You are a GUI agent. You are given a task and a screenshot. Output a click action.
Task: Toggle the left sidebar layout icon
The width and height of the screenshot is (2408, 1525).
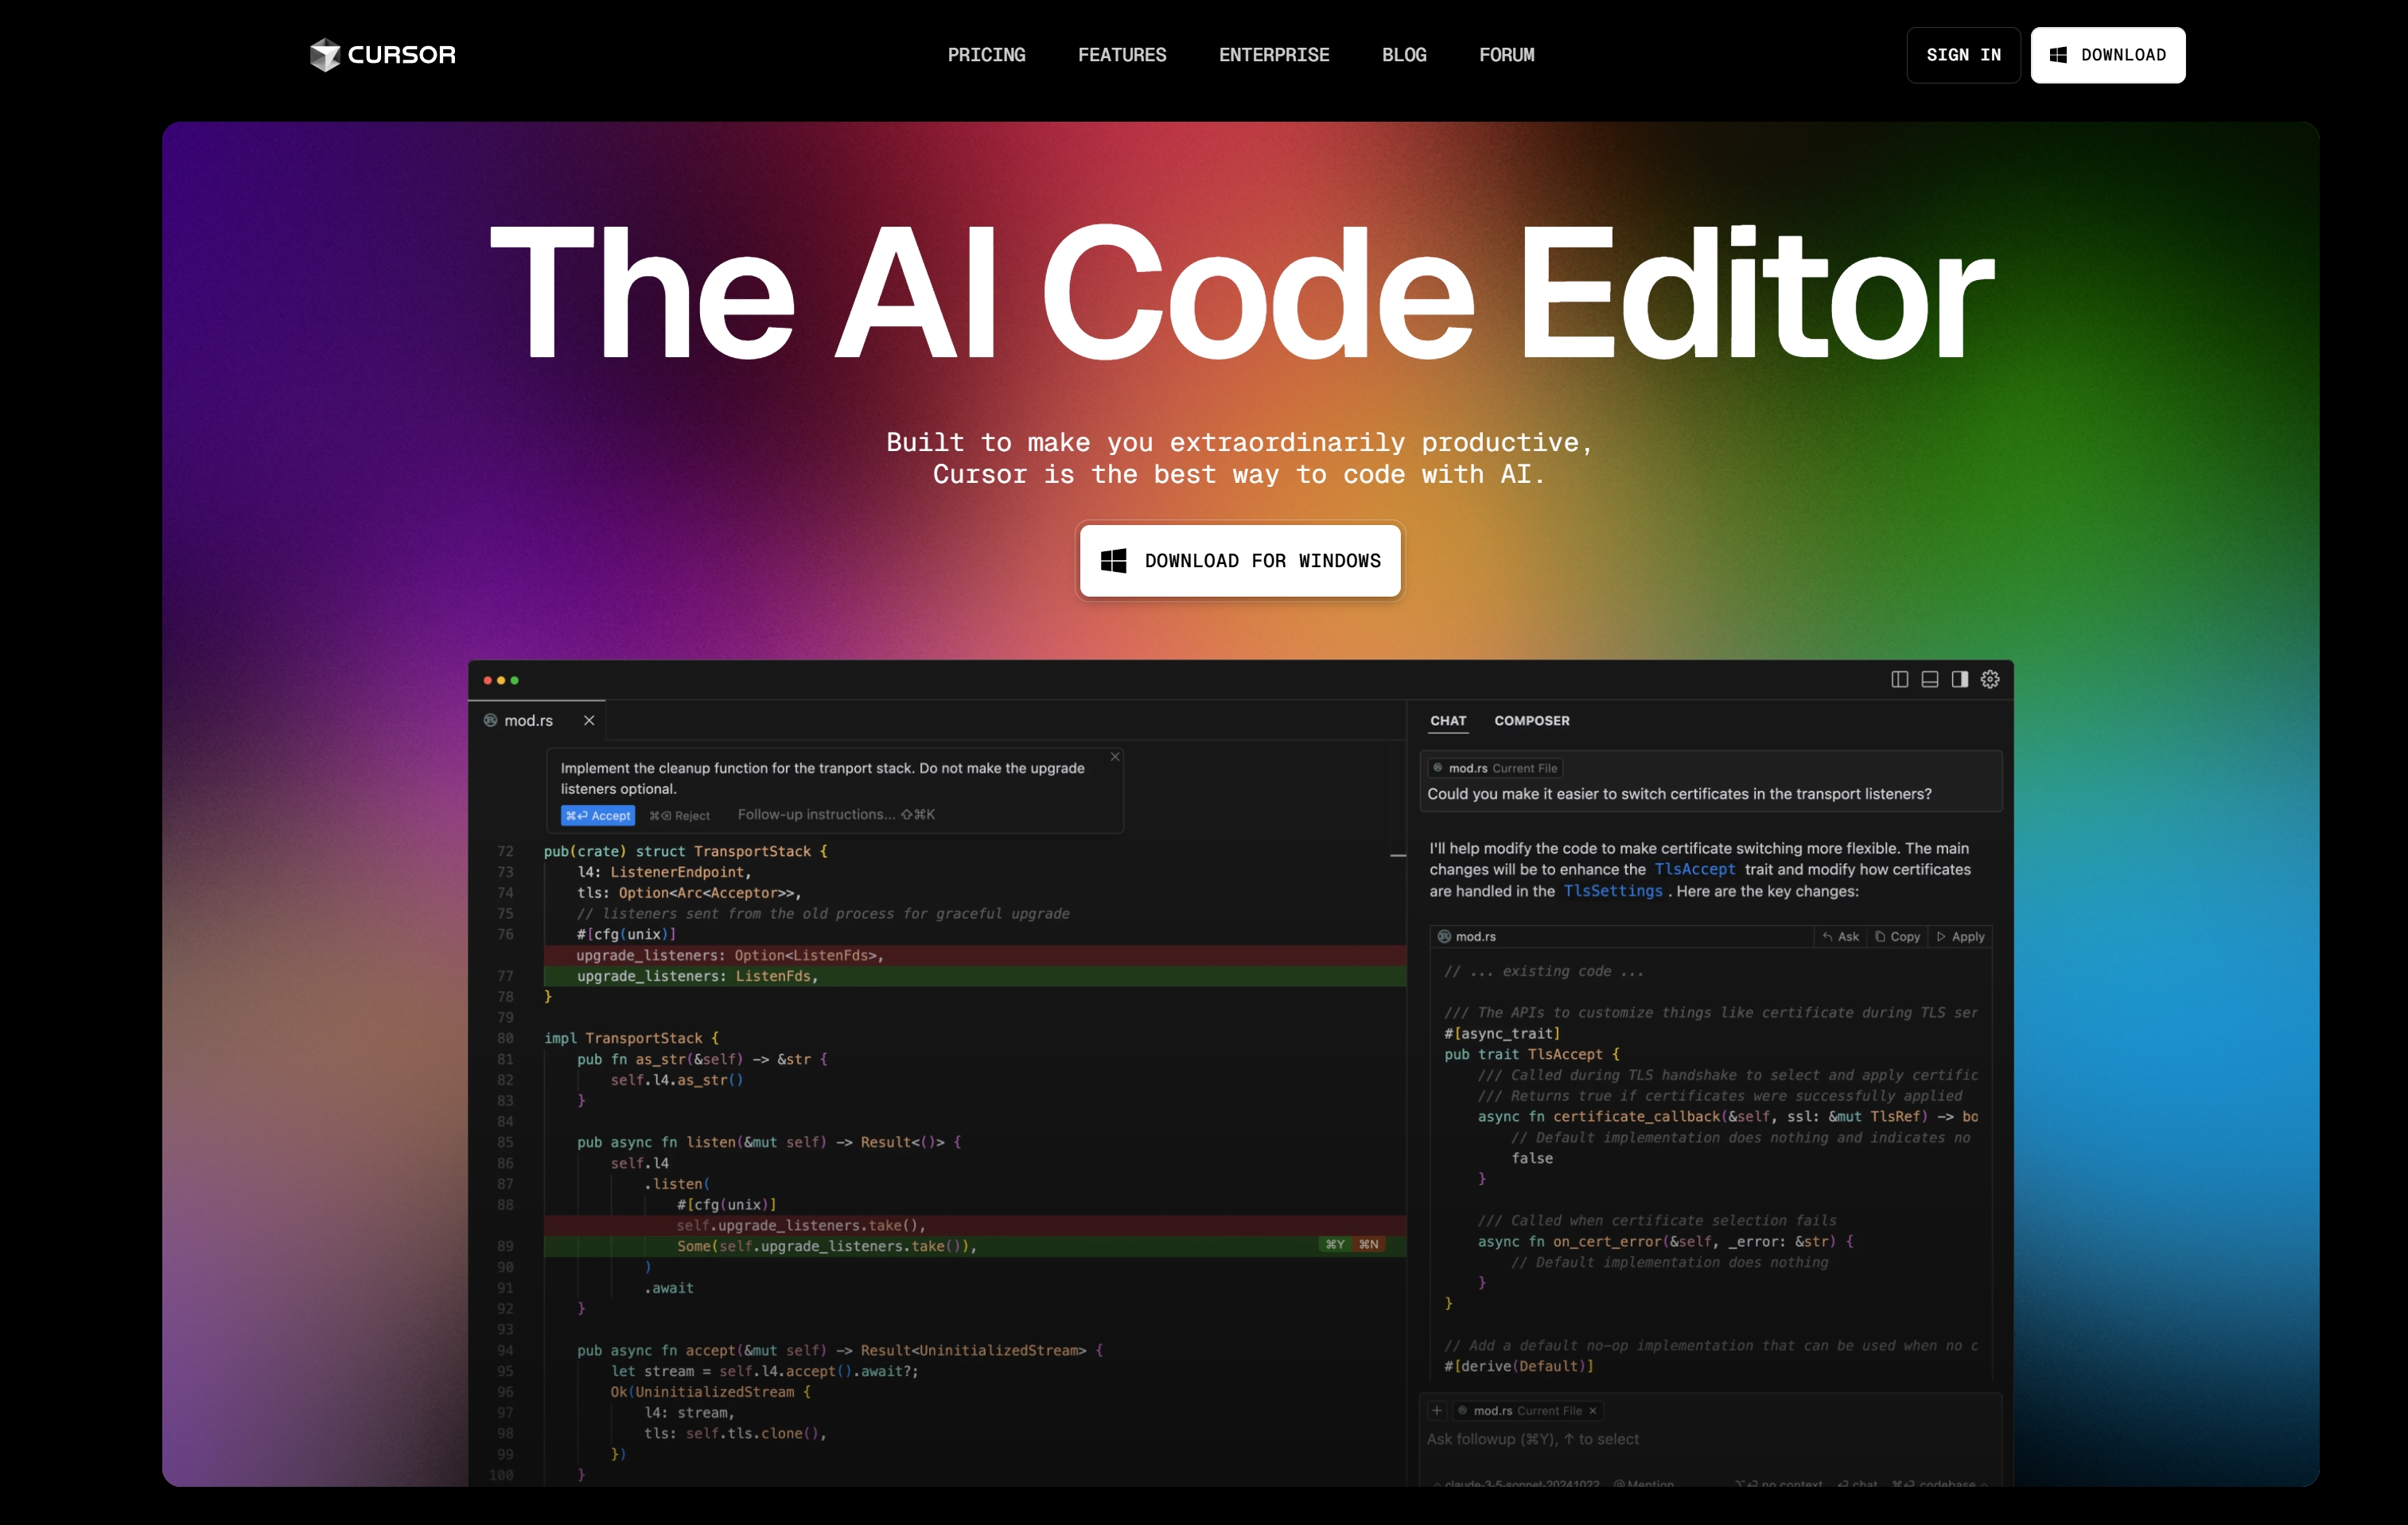(x=1899, y=679)
